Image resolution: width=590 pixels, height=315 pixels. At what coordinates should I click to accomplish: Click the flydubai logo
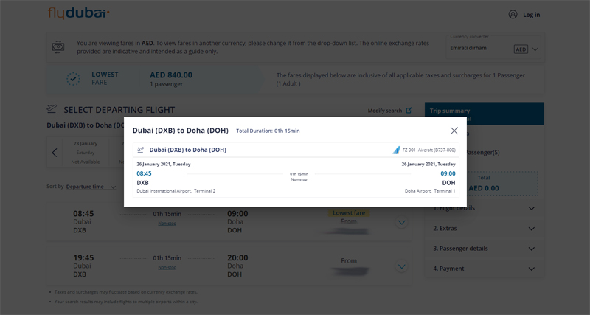click(79, 13)
